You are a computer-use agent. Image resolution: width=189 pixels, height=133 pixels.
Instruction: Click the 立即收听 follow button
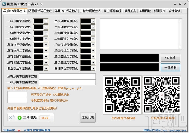point(28,118)
